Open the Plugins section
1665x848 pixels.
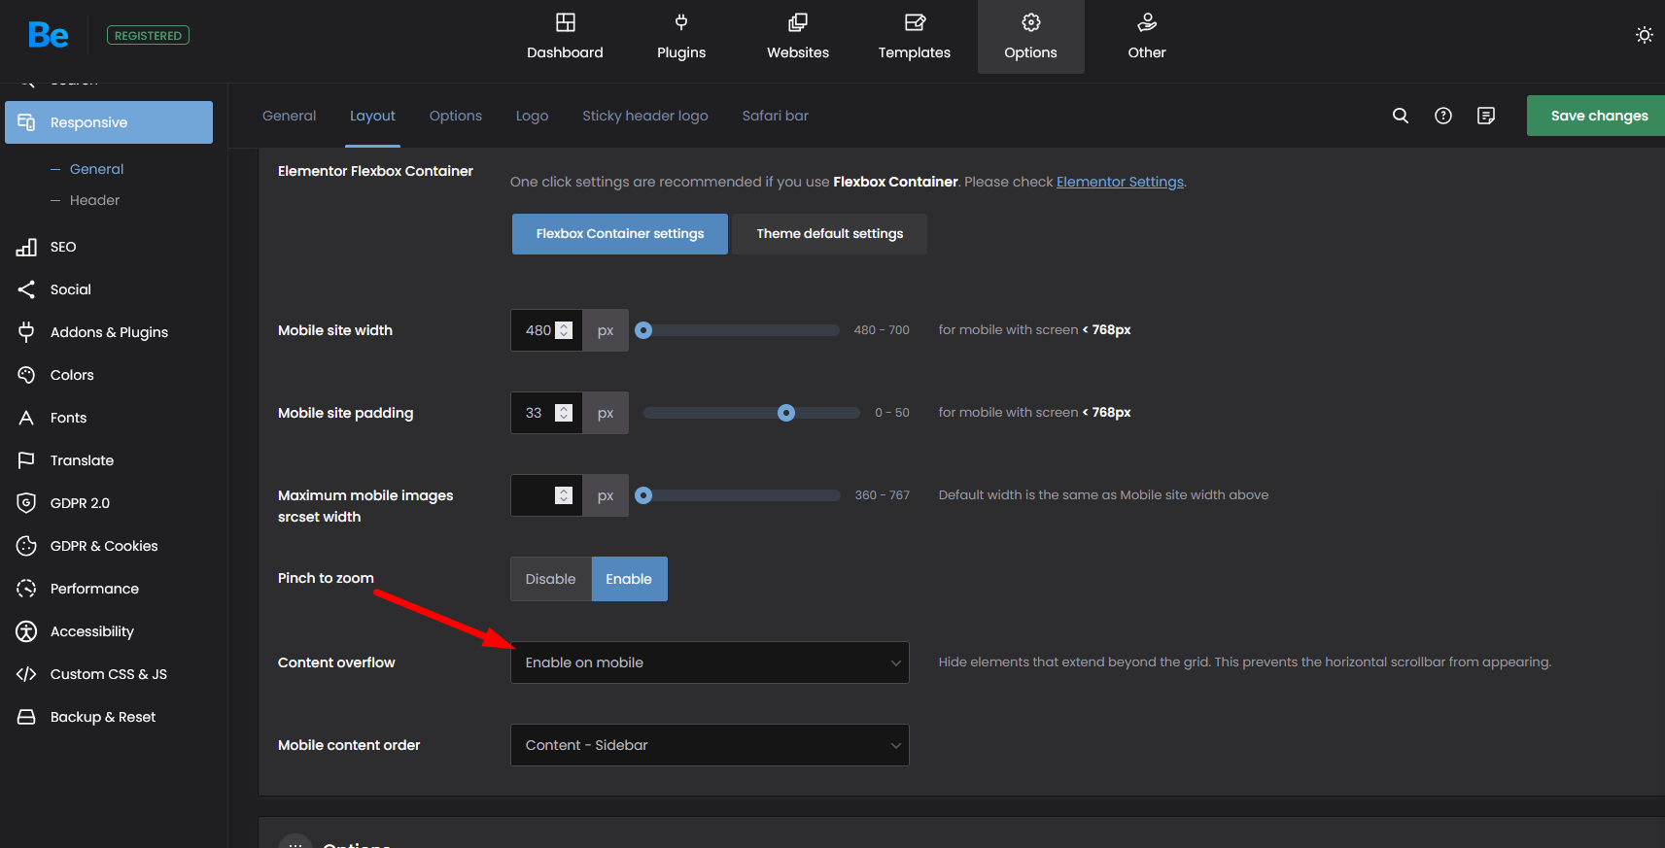click(x=681, y=37)
